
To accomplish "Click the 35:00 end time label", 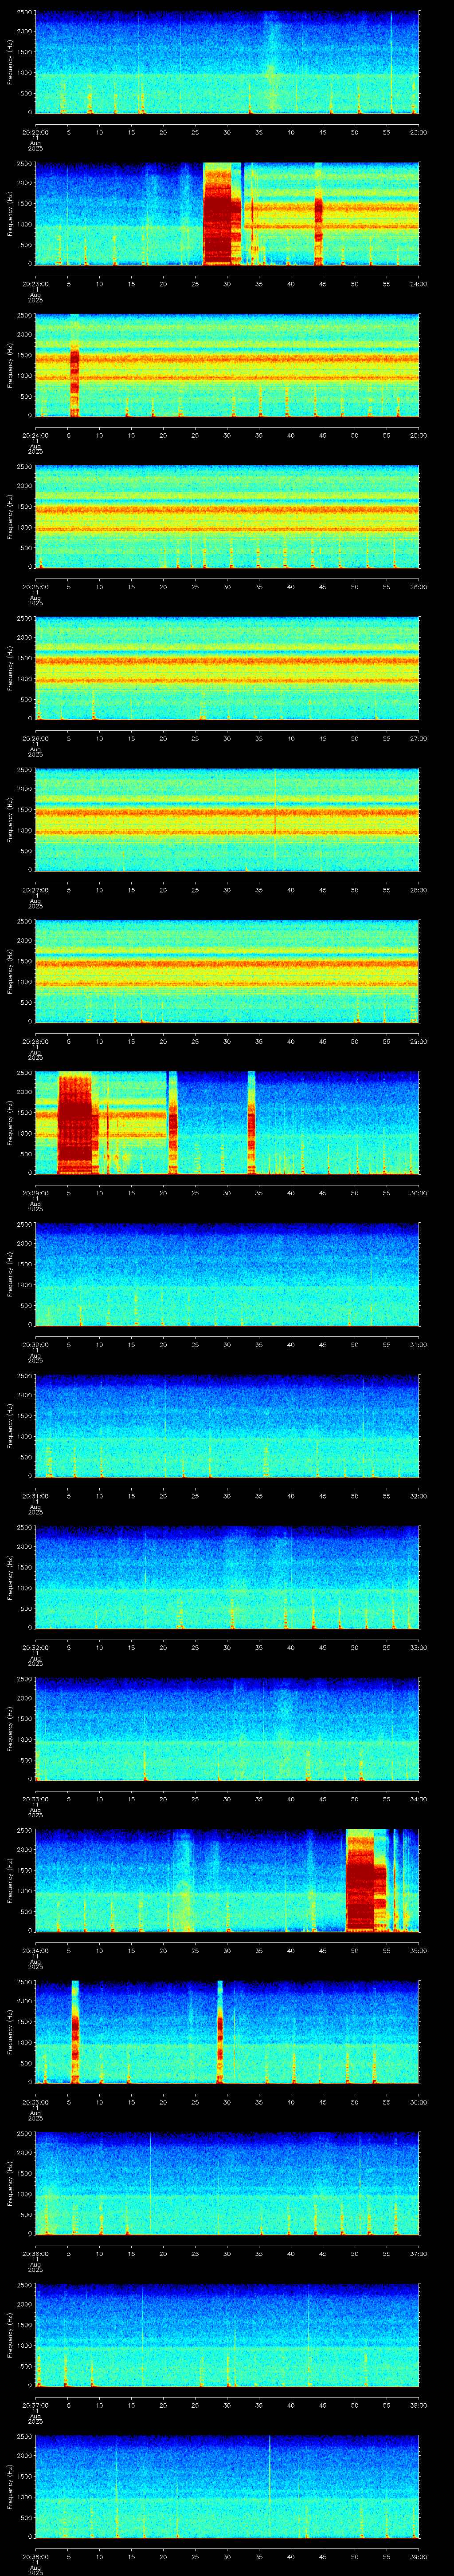I will point(418,1950).
